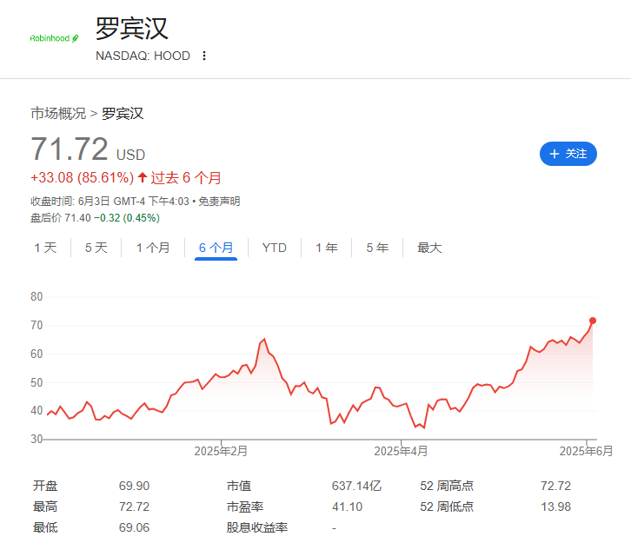Viewport: 631px width, 543px height.
Task: Click the 最低 value 69.06
Action: tap(134, 527)
